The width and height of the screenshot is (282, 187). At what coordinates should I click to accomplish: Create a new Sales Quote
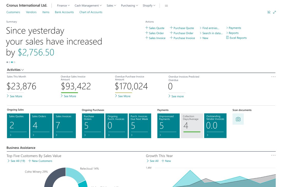coord(155,28)
